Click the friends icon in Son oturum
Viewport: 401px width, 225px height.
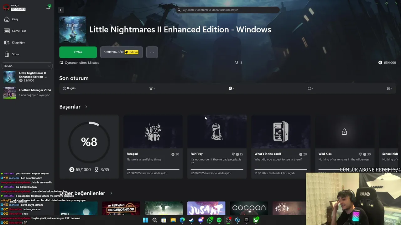tap(389, 88)
